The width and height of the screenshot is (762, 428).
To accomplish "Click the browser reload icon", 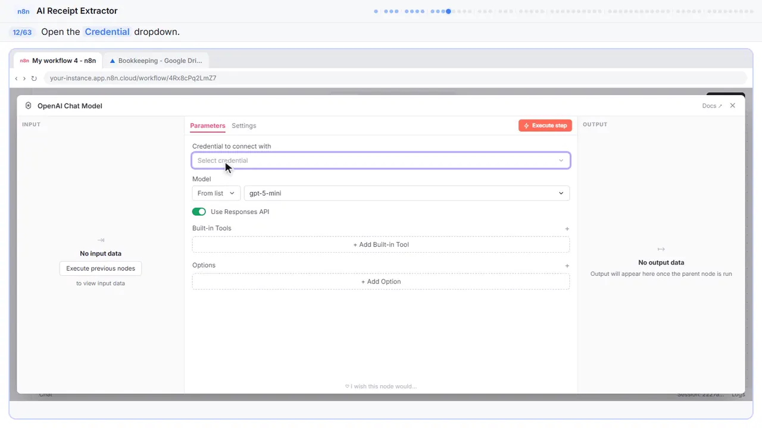I will pos(34,78).
